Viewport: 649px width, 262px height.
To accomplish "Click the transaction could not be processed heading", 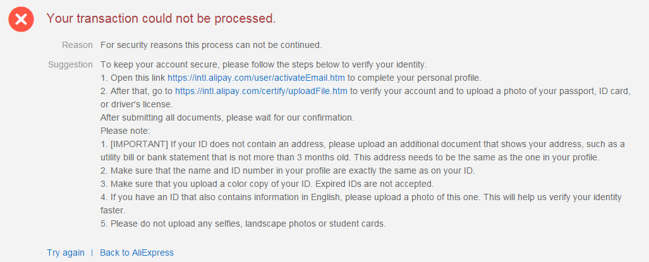I will tap(161, 19).
